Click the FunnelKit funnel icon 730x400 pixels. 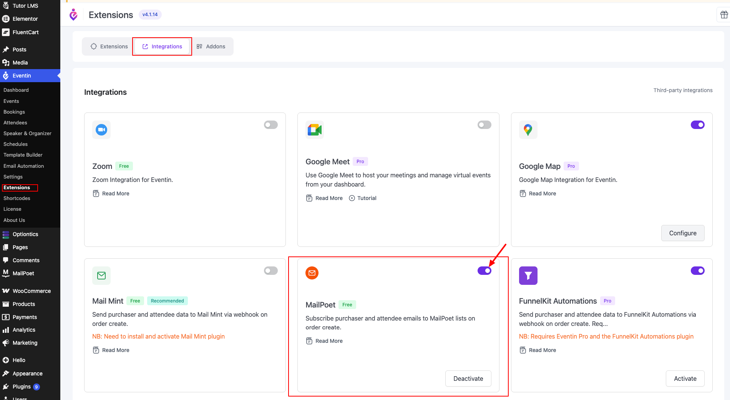[528, 276]
